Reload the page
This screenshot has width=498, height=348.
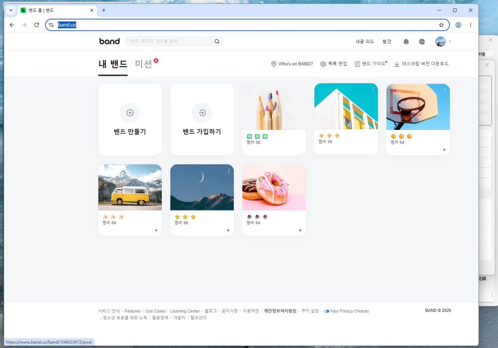pyautogui.click(x=37, y=25)
